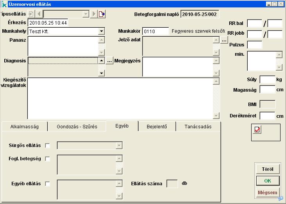Check the Egyéb ellátás checkbox
This screenshot has height=204, width=286.
coord(48,184)
